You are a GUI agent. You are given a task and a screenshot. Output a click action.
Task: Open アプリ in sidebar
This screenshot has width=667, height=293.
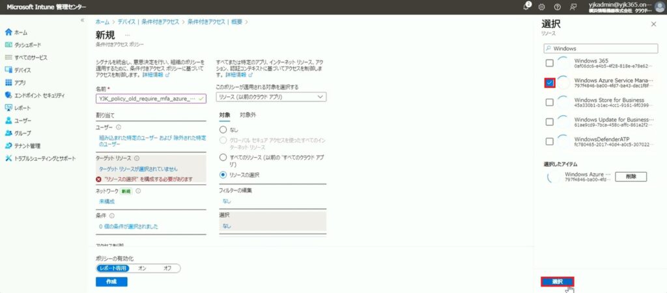[x=16, y=83]
